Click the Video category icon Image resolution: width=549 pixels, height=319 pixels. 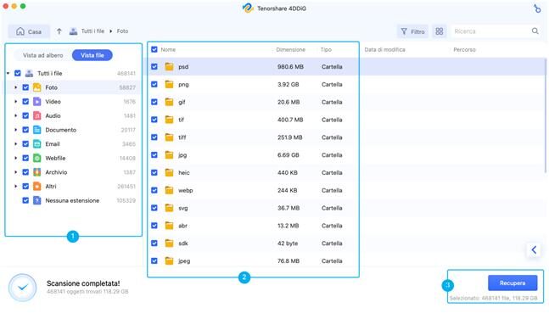(37, 102)
